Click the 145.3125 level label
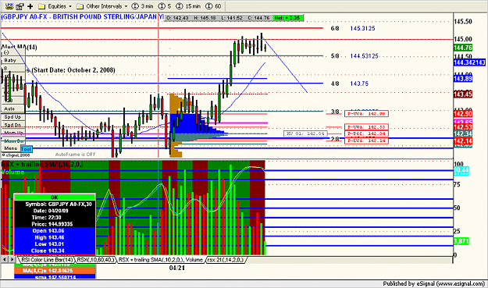The width and height of the screenshot is (488, 288). (x=362, y=28)
